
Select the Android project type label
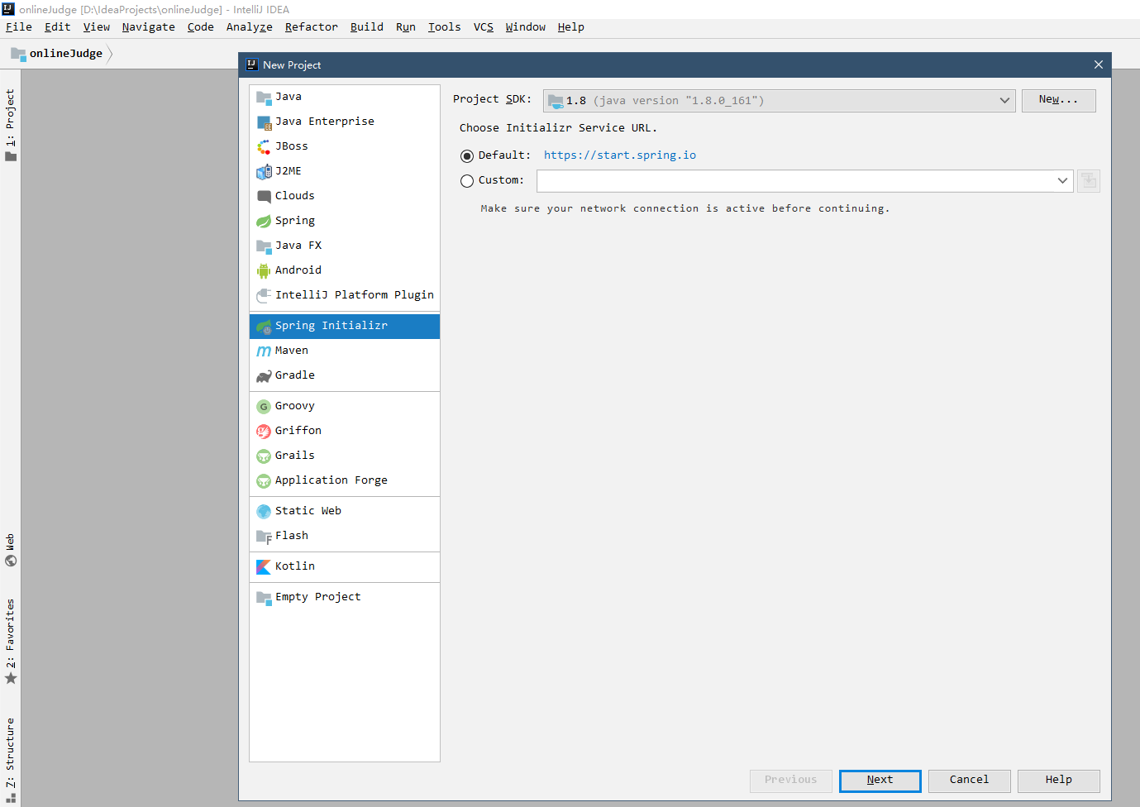click(298, 270)
